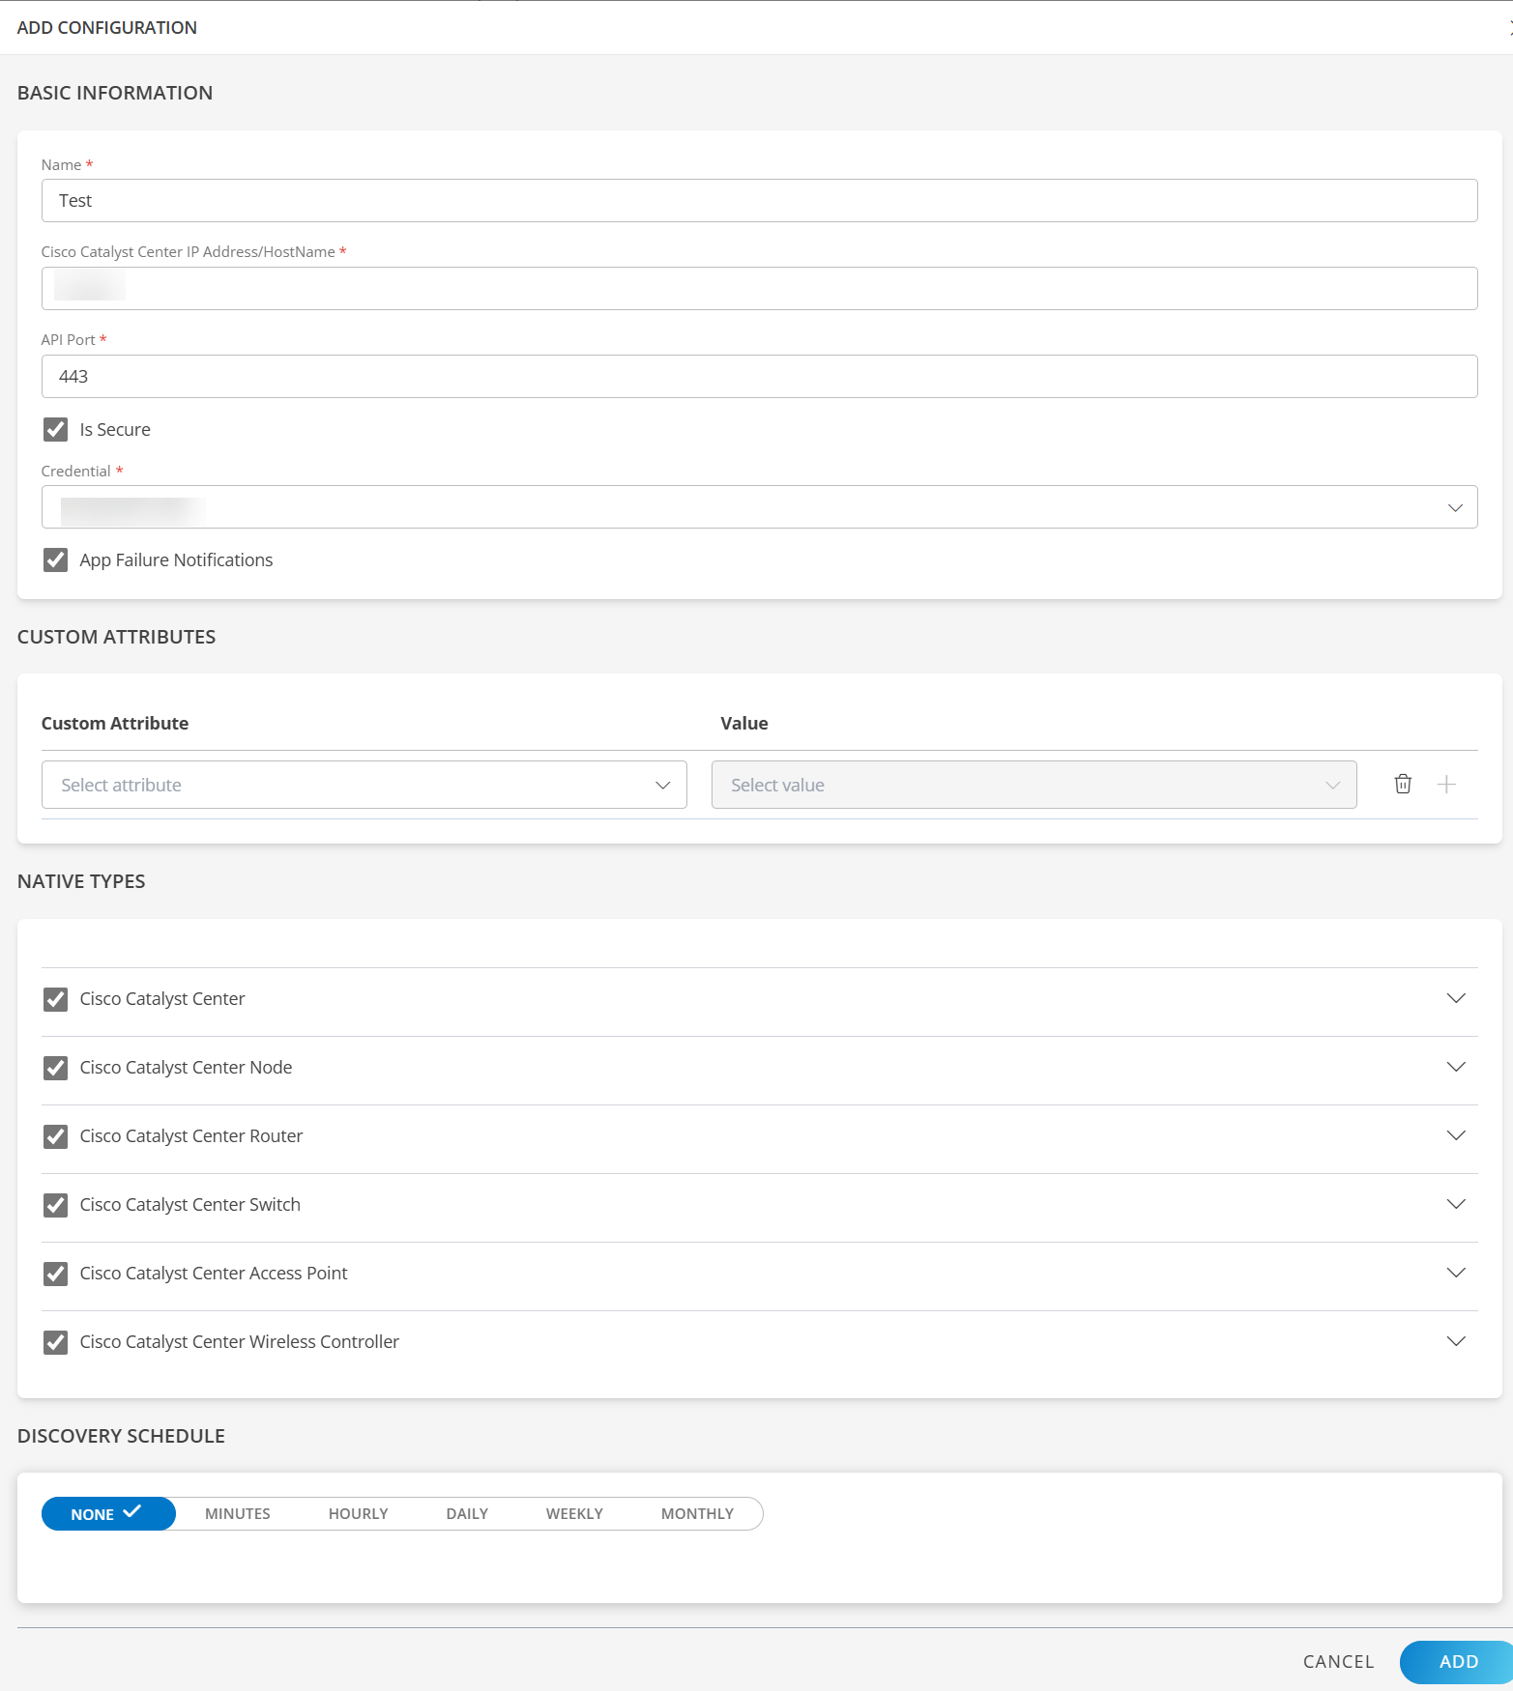Select the MINUTES schedule option
Viewport: 1513px width, 1691px height.
(x=238, y=1513)
